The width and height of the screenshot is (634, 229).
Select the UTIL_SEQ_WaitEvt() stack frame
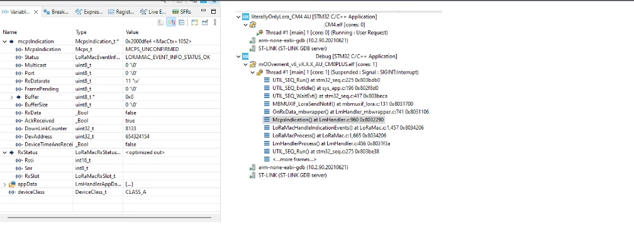[326, 96]
